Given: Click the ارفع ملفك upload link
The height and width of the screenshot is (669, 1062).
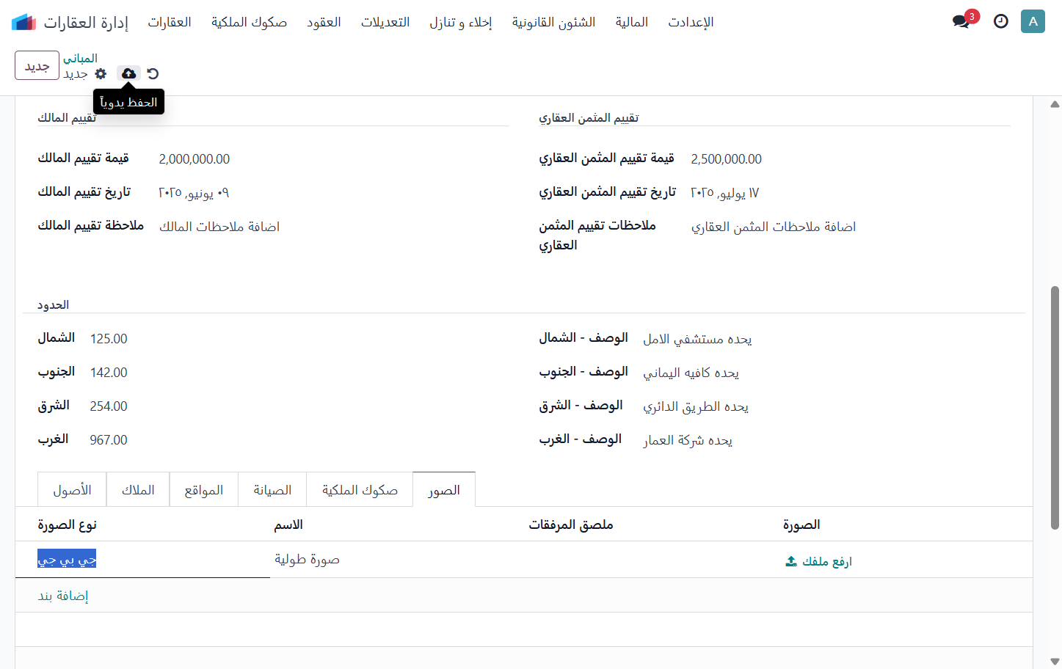Looking at the screenshot, I should [x=826, y=561].
